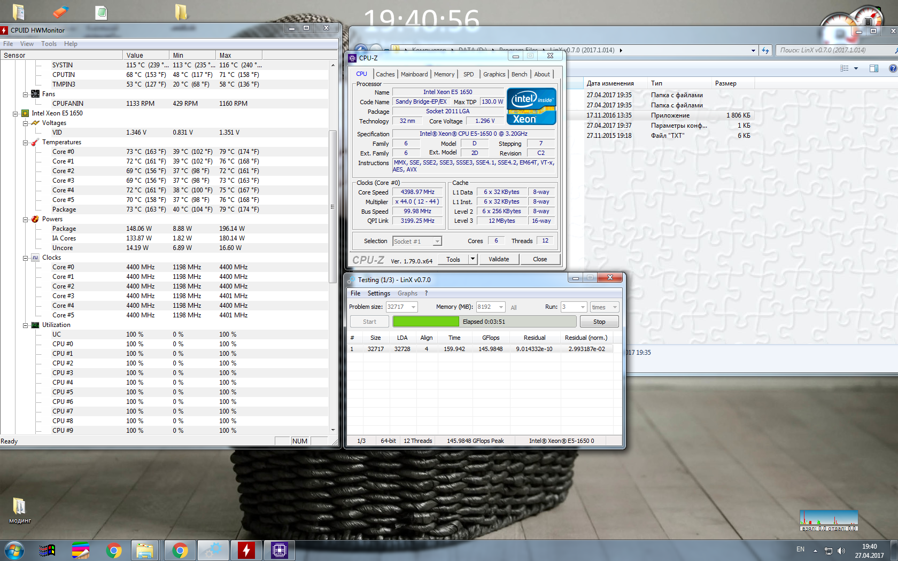Switch to the Mainboard tab in CPU-Z

pyautogui.click(x=414, y=74)
